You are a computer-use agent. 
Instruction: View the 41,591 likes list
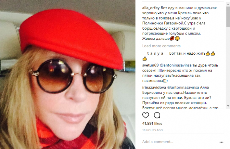[x=152, y=123]
